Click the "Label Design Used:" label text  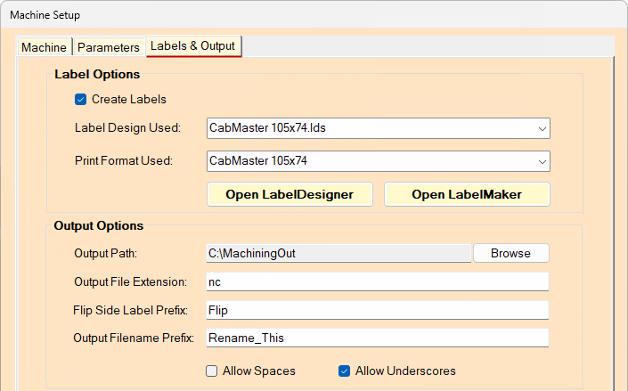point(127,128)
